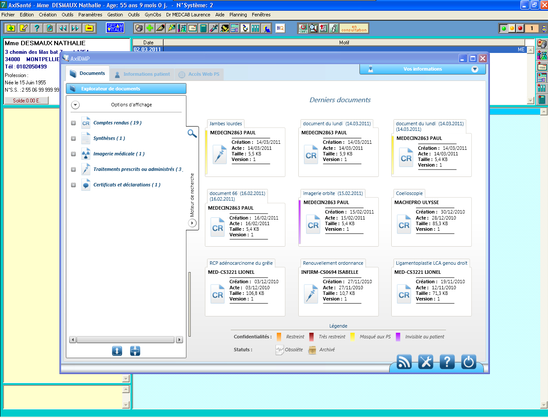Expand the Imagerie médicale tree node
This screenshot has width=548, height=418.
73,154
